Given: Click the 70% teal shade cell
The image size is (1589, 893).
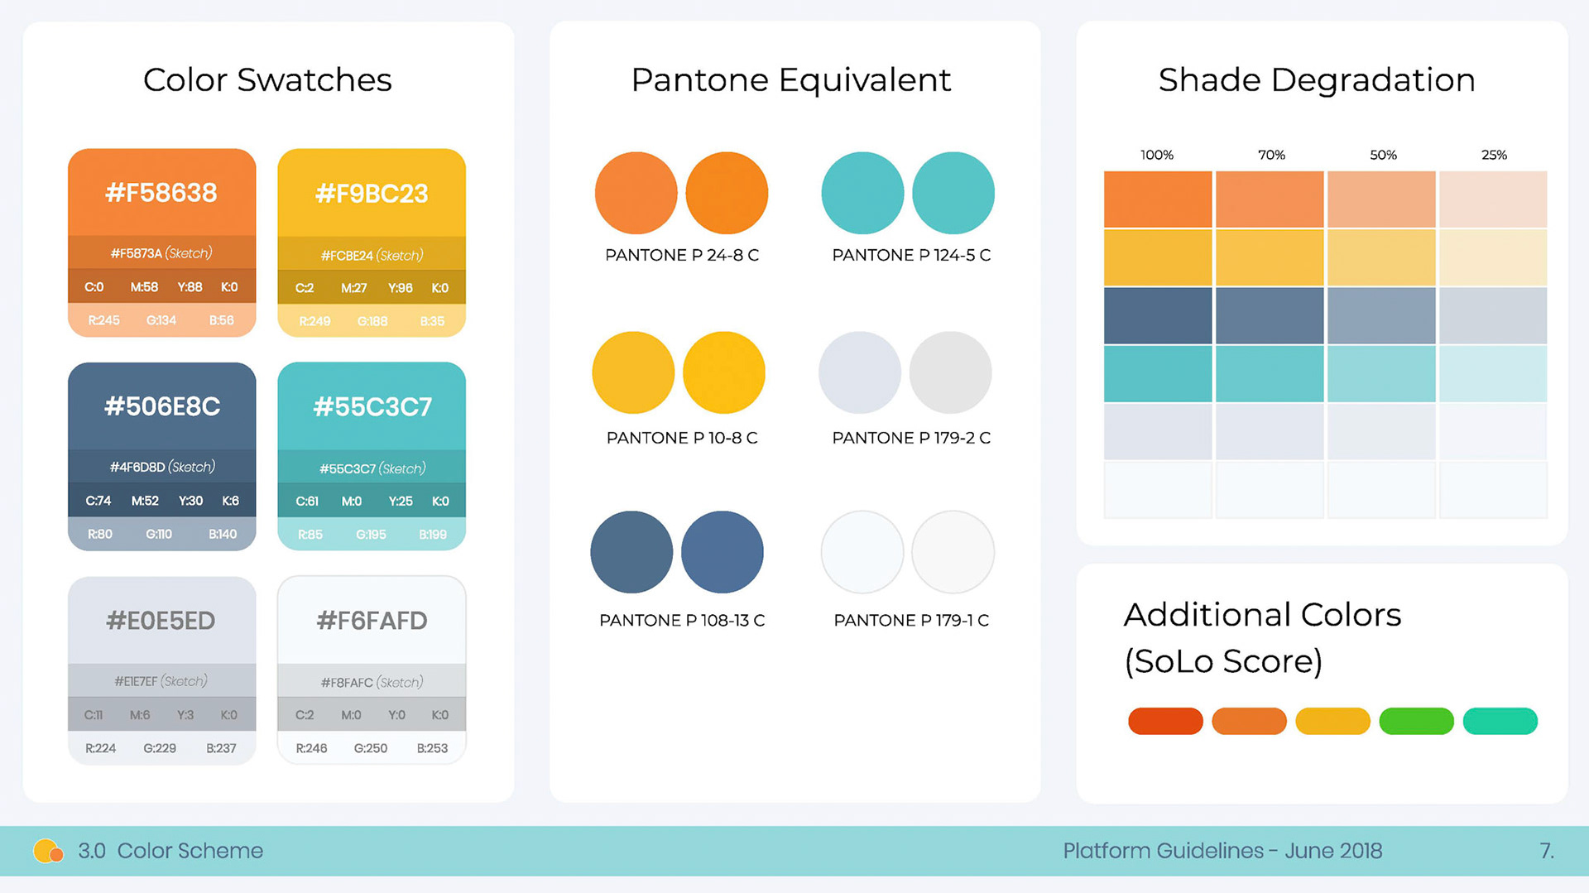Looking at the screenshot, I should coord(1270,373).
